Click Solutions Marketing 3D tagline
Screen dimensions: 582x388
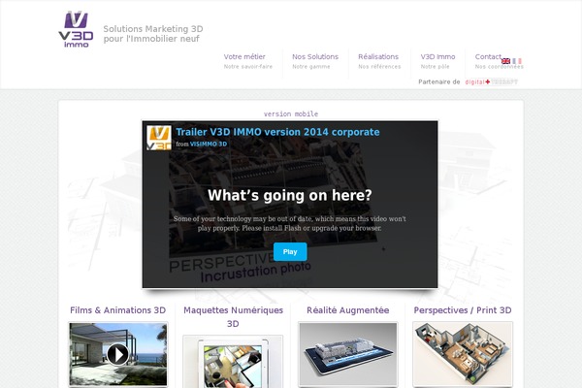tap(153, 34)
